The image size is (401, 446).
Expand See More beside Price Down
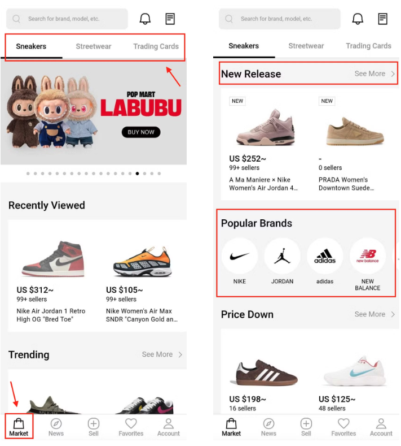coord(375,314)
